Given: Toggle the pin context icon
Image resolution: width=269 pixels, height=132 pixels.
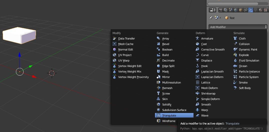Looking at the screenshot, I should [211, 18].
